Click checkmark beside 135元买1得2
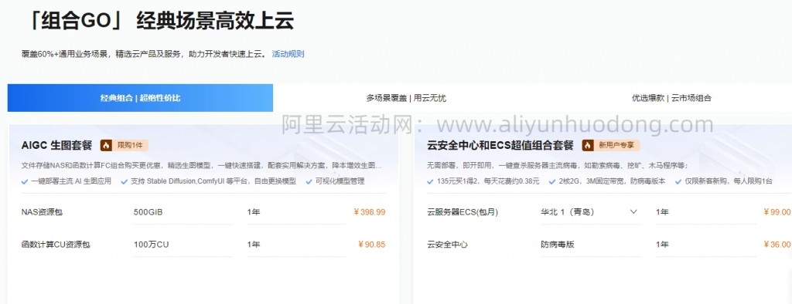Screen dimensions: 792x304 point(430,181)
